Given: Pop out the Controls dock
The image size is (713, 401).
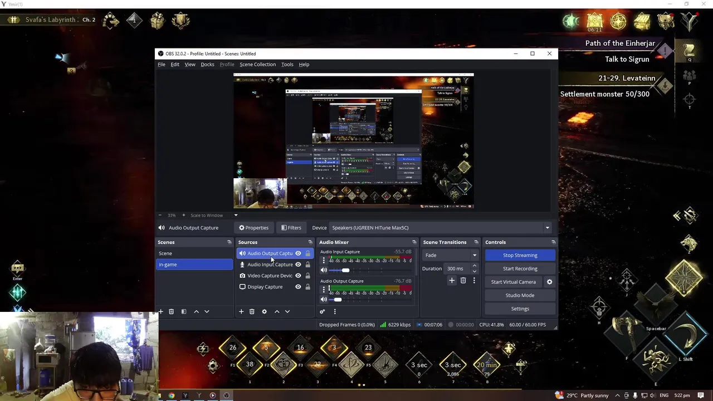Looking at the screenshot, I should click(x=553, y=242).
